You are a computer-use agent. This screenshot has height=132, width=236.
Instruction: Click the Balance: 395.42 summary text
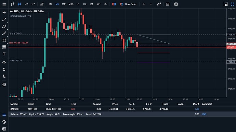(x=18, y=114)
